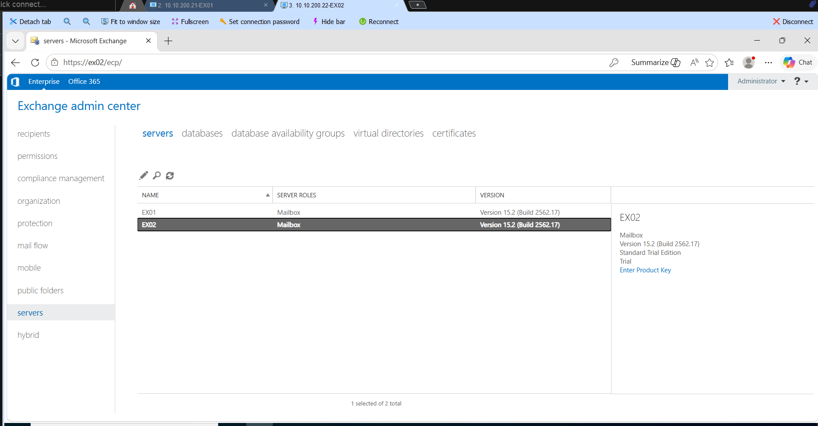The height and width of the screenshot is (426, 818).
Task: Click the Enter Product Key link
Action: (x=645, y=270)
